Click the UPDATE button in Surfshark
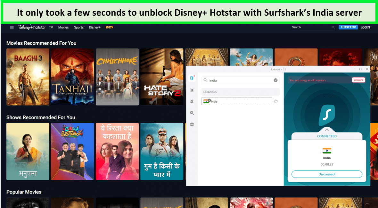Image resolution: width=378 pixels, height=208 pixels. pyautogui.click(x=358, y=80)
